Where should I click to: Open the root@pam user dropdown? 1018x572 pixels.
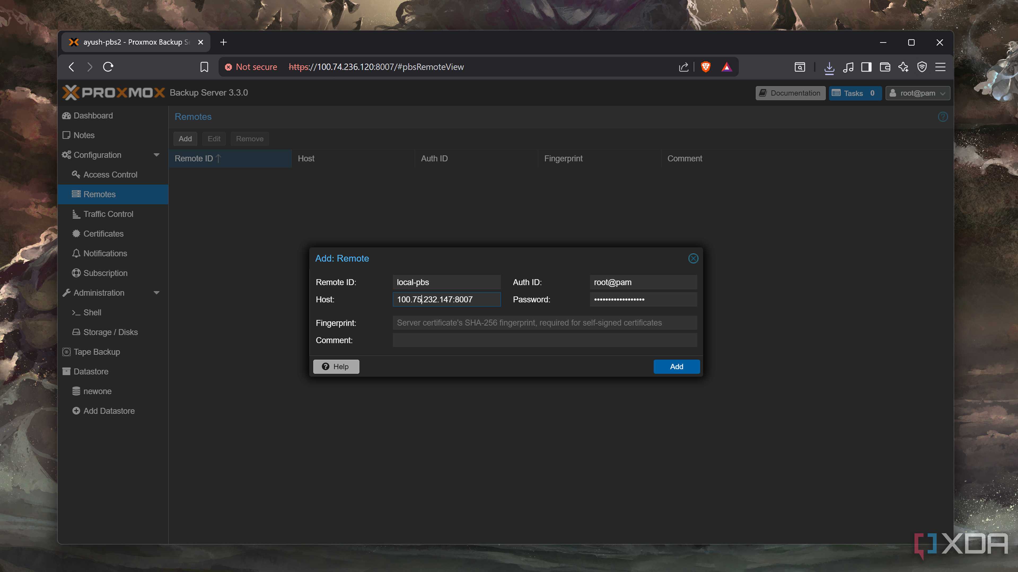point(917,93)
